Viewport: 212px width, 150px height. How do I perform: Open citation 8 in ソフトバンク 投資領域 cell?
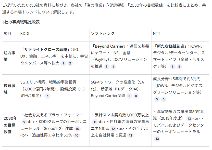pyautogui.click(x=136, y=96)
